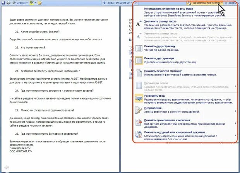Toggle Не открывать вложения на весь экран
This screenshot has width=240, height=173.
point(185,12)
